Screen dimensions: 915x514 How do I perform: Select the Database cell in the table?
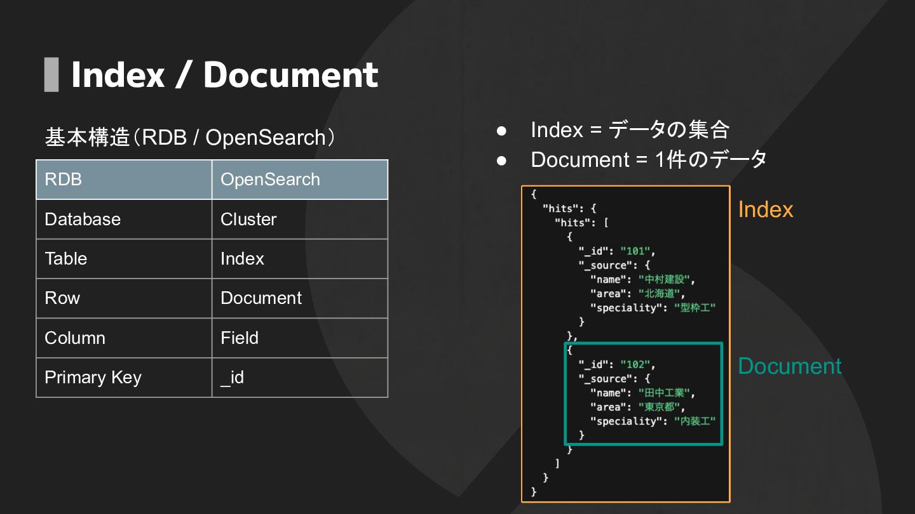pyautogui.click(x=124, y=220)
